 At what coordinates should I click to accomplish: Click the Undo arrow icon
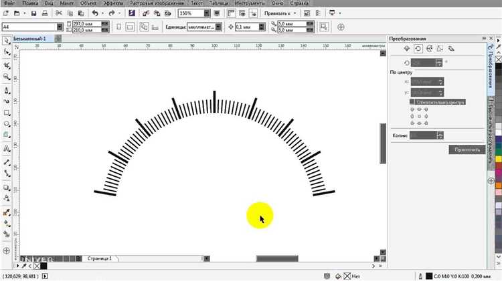(94, 13)
